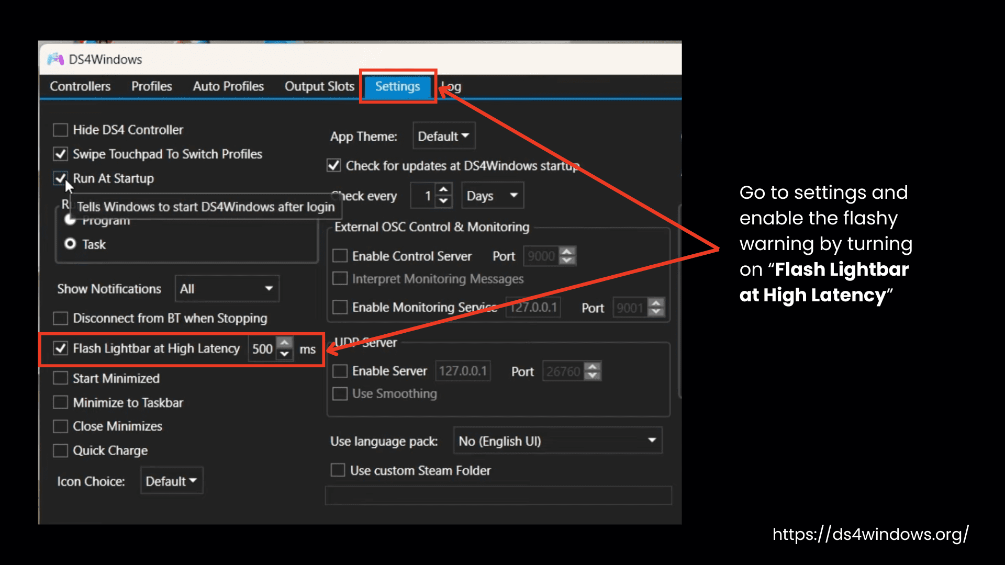
Task: Enable Close Minimizes option
Action: pos(61,426)
